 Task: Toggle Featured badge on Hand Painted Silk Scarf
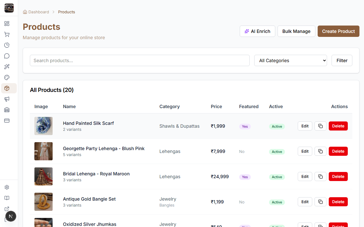click(245, 127)
